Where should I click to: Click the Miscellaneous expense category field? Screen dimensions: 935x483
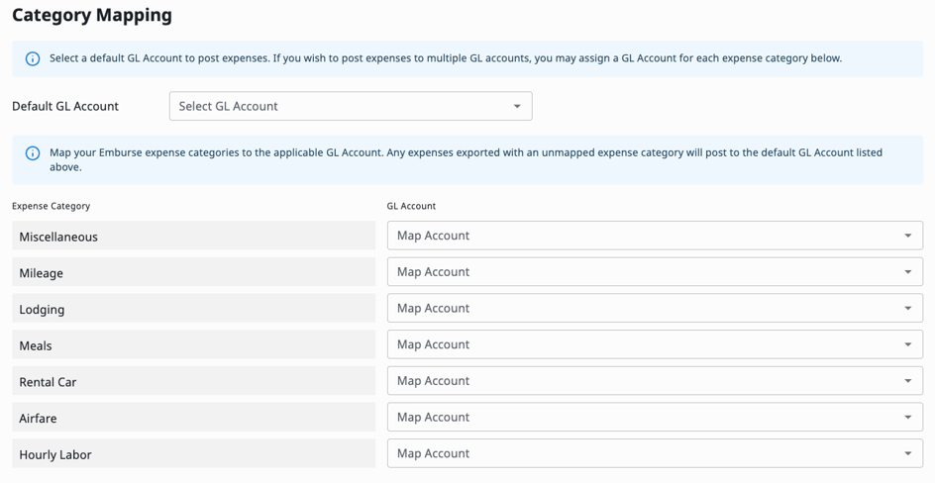194,237
